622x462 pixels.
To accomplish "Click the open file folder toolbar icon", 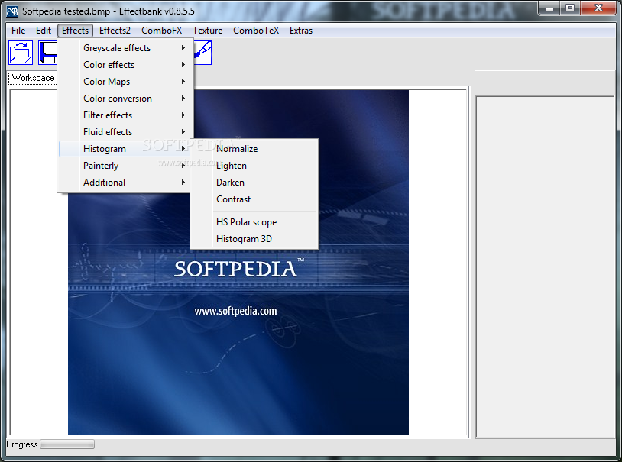I will 21,53.
